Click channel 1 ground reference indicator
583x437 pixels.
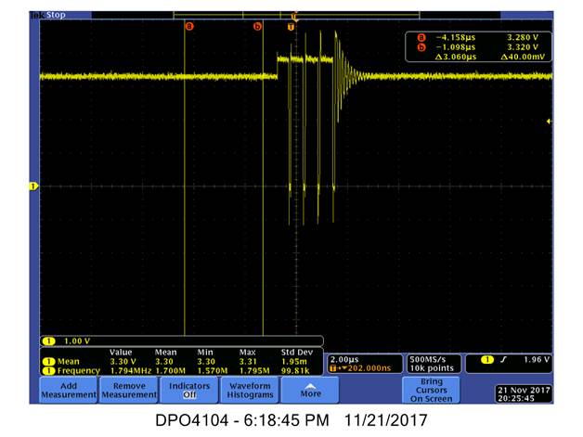pos(33,186)
